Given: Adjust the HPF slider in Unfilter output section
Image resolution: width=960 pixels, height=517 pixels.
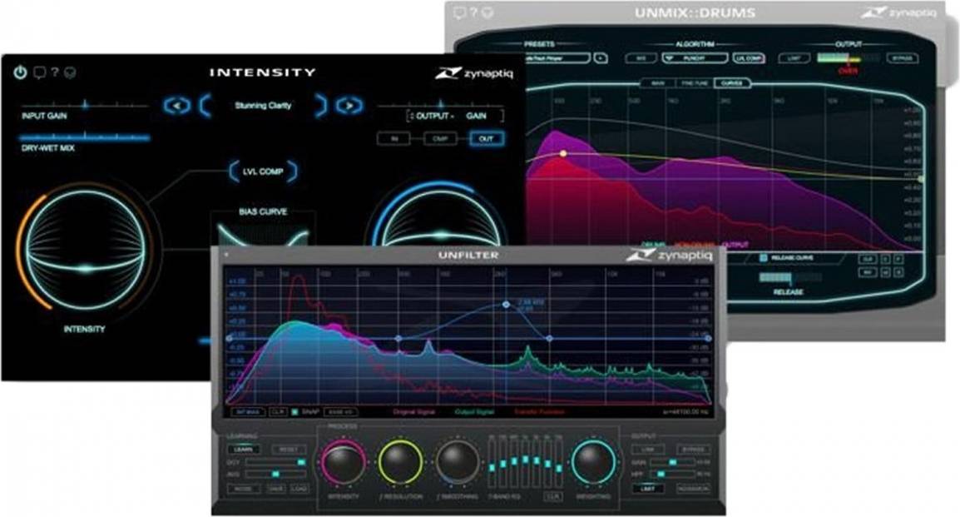Looking at the screenshot, I should pos(671,474).
